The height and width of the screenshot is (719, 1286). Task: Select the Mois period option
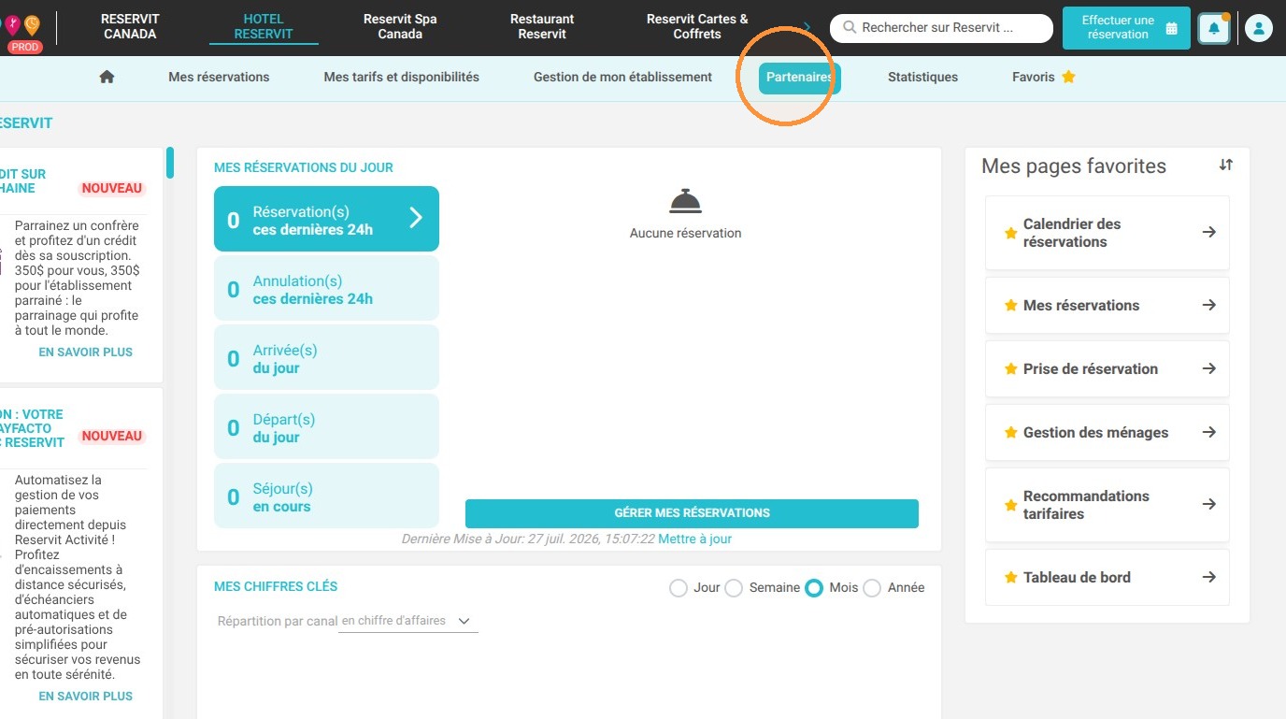tap(814, 588)
